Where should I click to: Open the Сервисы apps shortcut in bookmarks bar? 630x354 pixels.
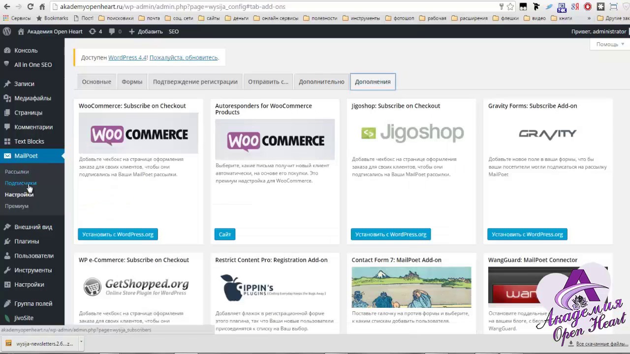tap(17, 18)
